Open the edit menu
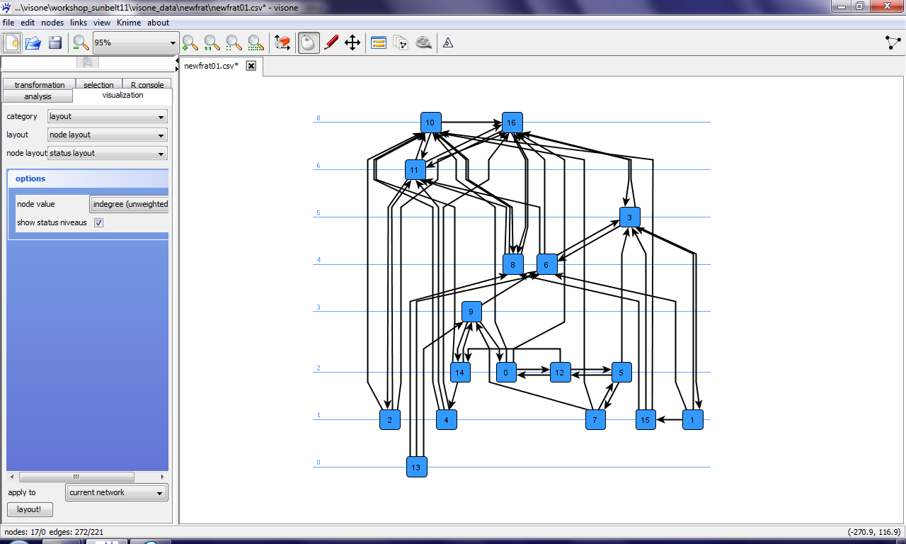 (28, 23)
